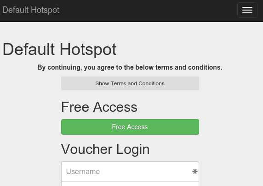Click the word Hotspot in main heading

click(x=88, y=49)
